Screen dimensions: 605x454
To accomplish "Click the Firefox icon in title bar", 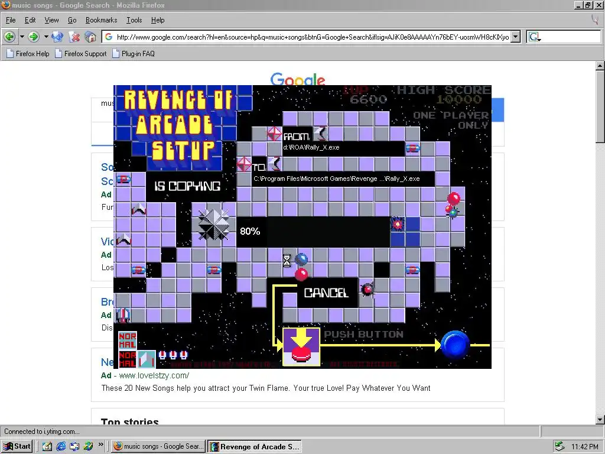I will (x=6, y=5).
